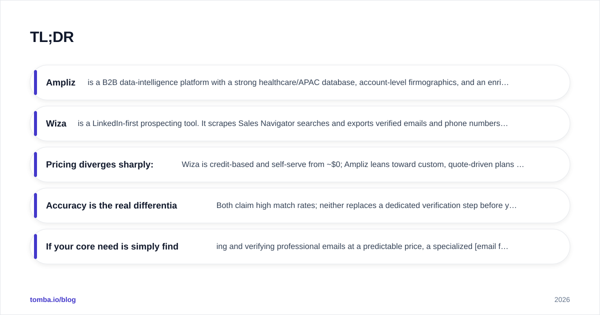Viewport: 600px width, 315px height.
Task: Click the purple accent bar on Pricing card
Action: [35, 164]
